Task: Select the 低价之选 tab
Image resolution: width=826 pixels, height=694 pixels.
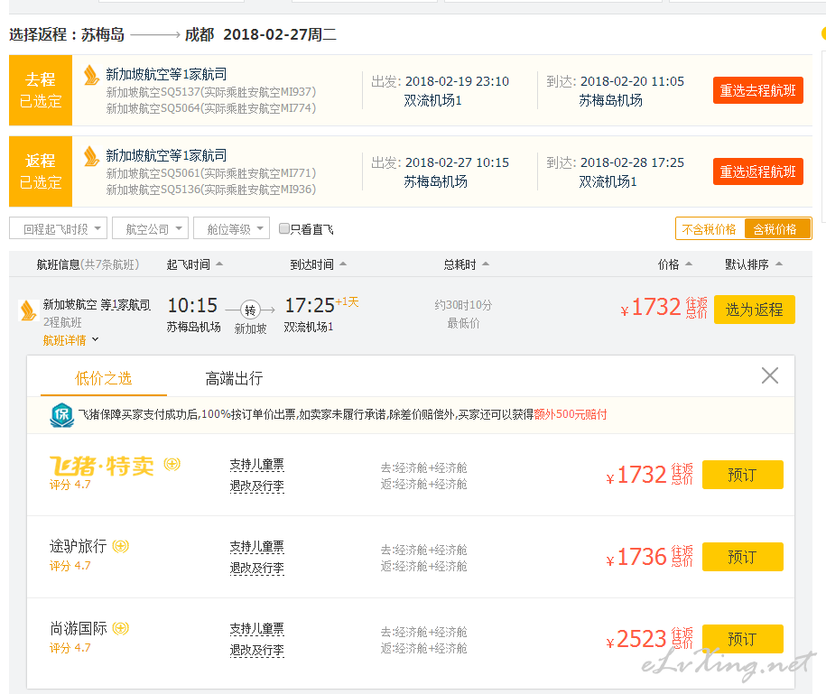Action: click(x=103, y=378)
